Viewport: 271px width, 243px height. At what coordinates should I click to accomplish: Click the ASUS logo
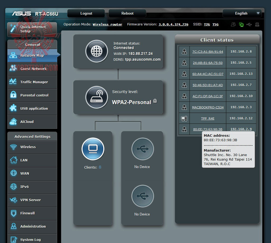22,14
